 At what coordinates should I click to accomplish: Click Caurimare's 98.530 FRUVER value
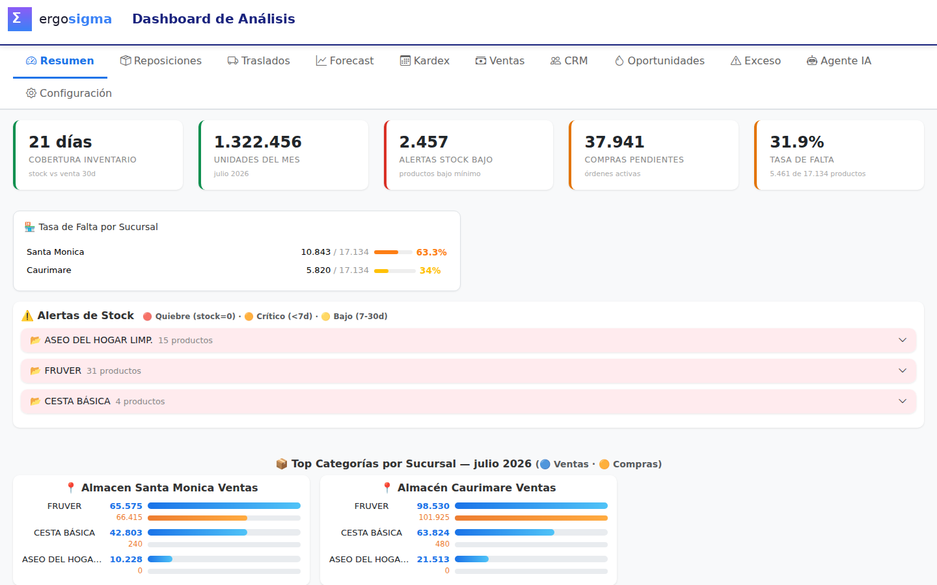click(x=433, y=506)
